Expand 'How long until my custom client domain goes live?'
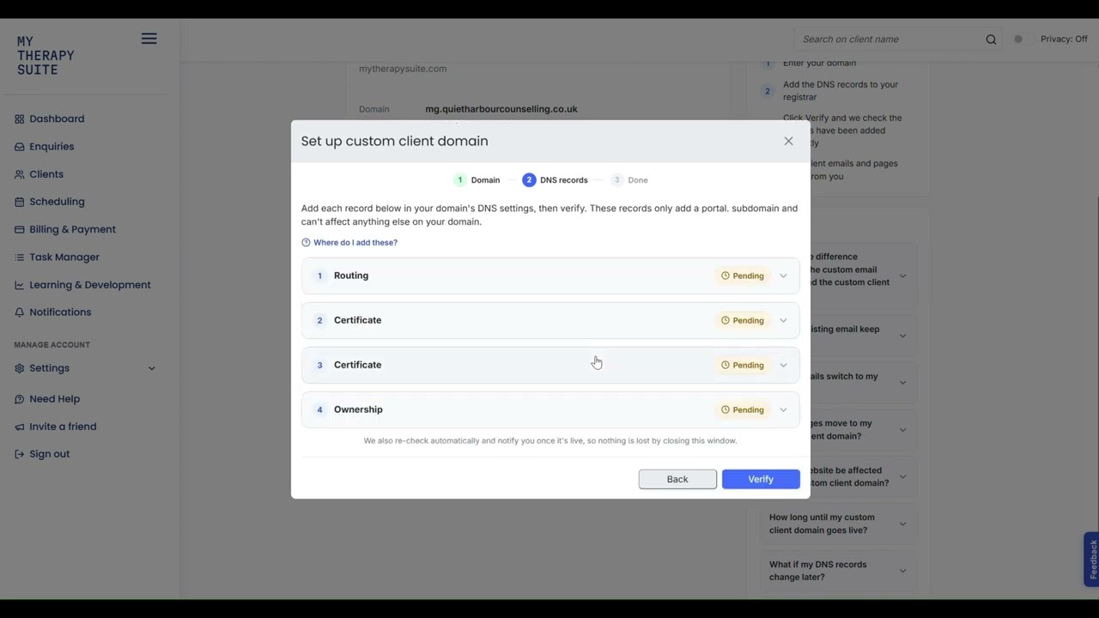This screenshot has width=1099, height=618. coord(837,524)
